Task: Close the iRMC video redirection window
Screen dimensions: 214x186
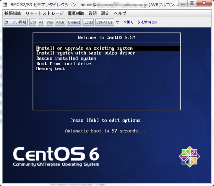Action: 204,3
